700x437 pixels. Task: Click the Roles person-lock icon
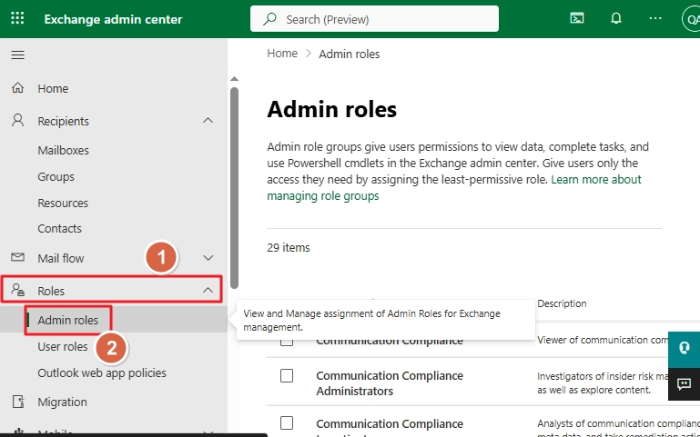point(18,290)
